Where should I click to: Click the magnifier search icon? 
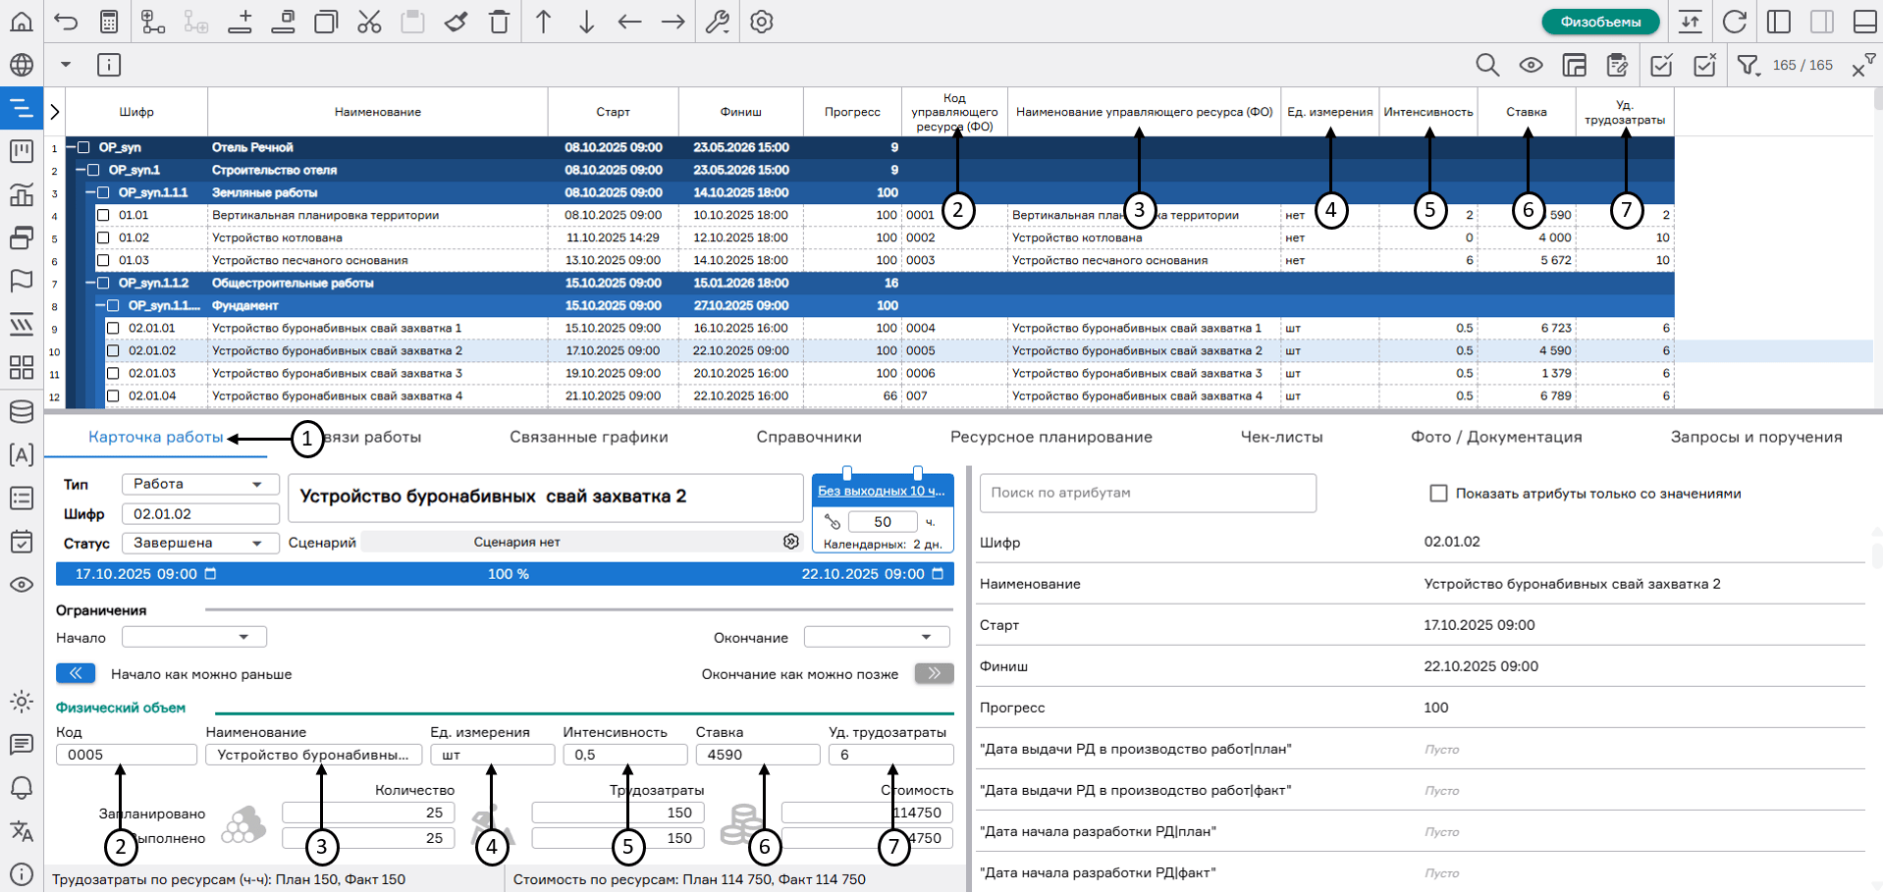[1487, 66]
